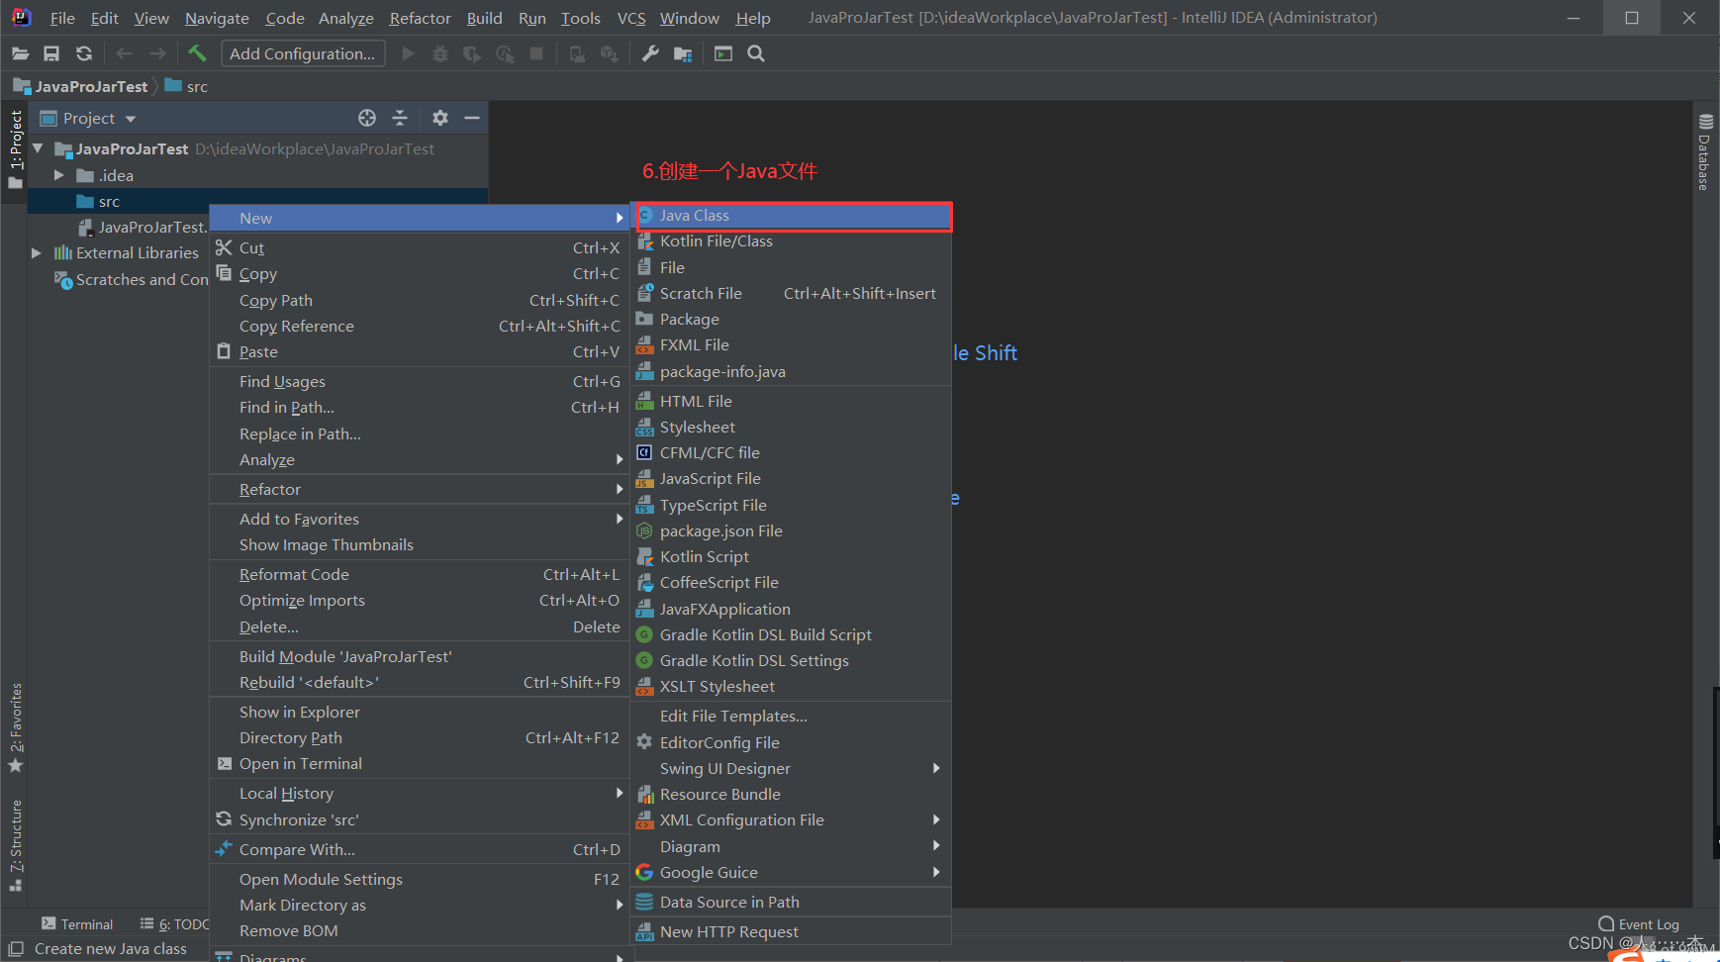Collapse the JavaProJarTest root tree node
This screenshot has width=1720, height=962.
point(39,148)
